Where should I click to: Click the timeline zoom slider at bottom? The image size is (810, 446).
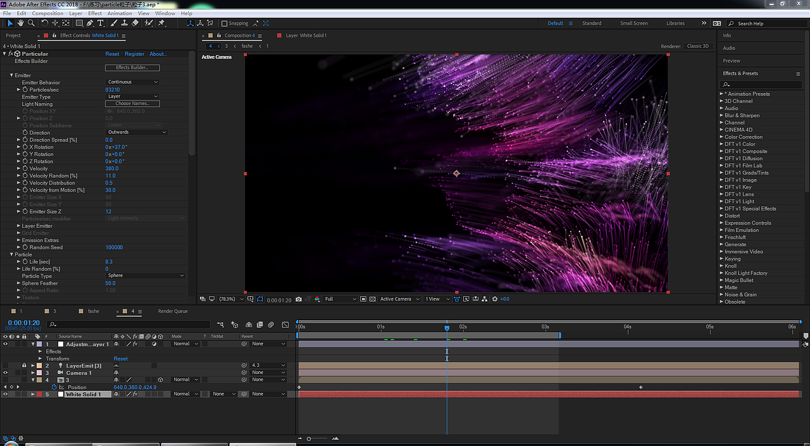click(309, 438)
